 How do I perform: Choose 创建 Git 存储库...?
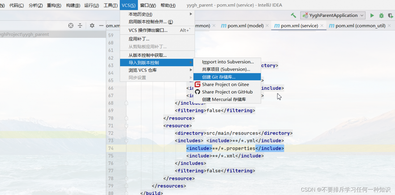(227, 77)
